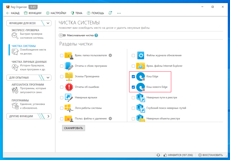Screen dimensions: 230x160
Task: Open gear settings for Польз. файлы к удалению
Action: [x=110, y=119]
